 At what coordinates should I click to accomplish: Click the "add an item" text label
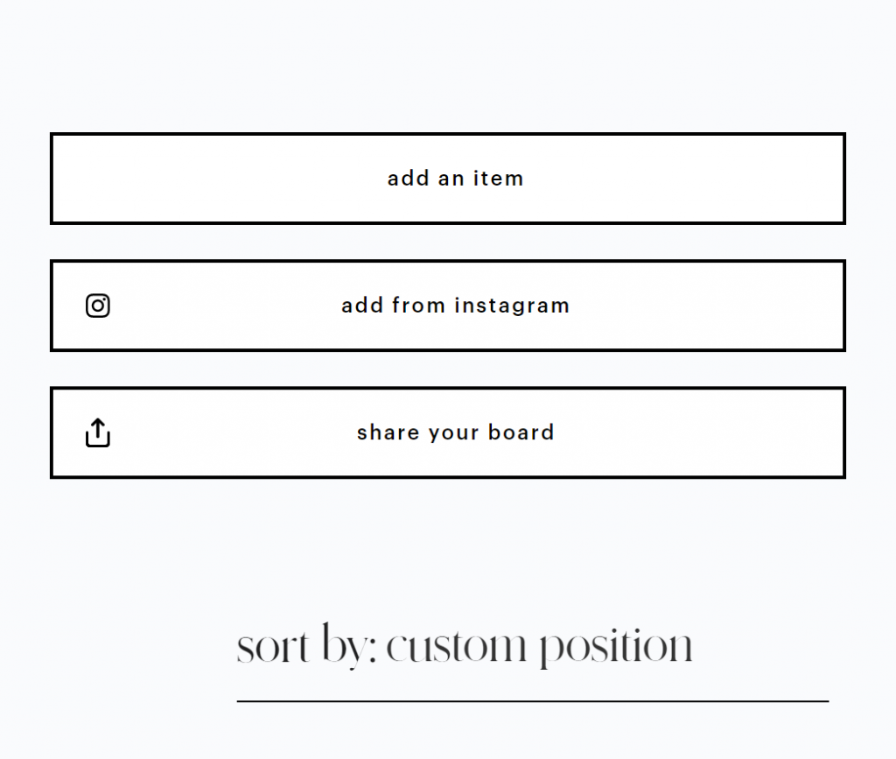click(455, 179)
